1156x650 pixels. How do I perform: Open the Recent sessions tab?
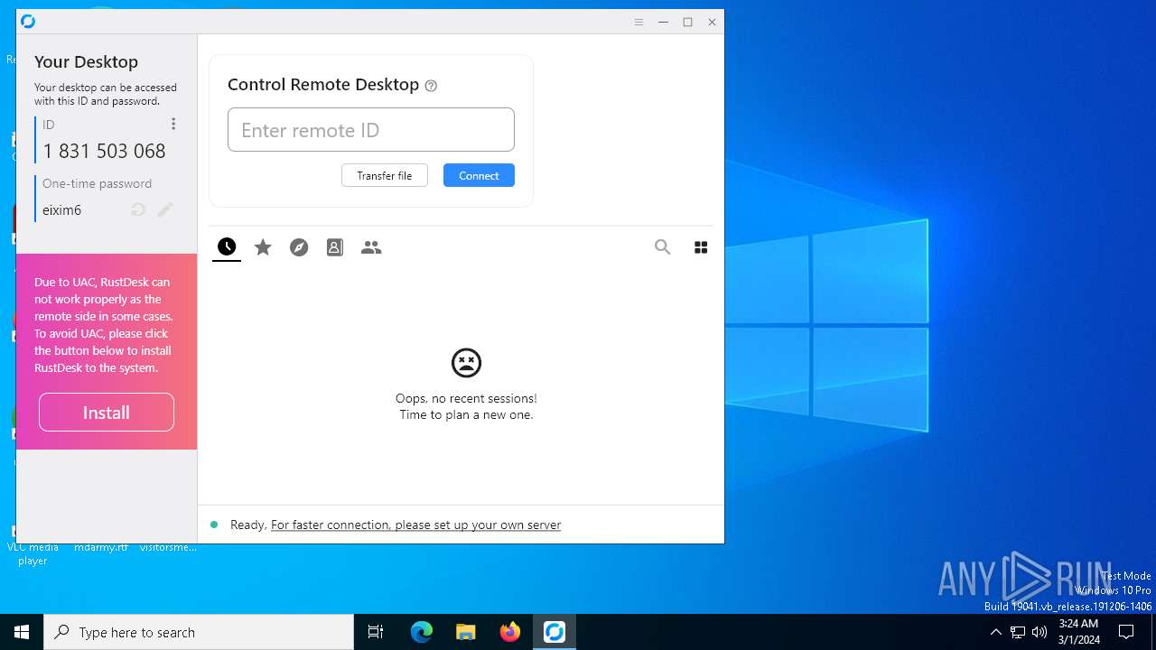point(227,246)
